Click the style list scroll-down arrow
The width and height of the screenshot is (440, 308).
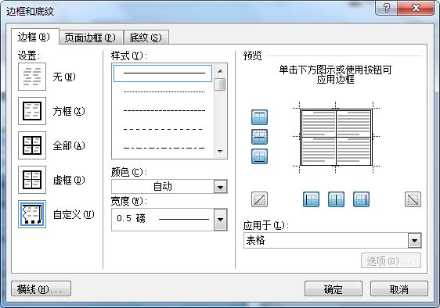(220, 152)
